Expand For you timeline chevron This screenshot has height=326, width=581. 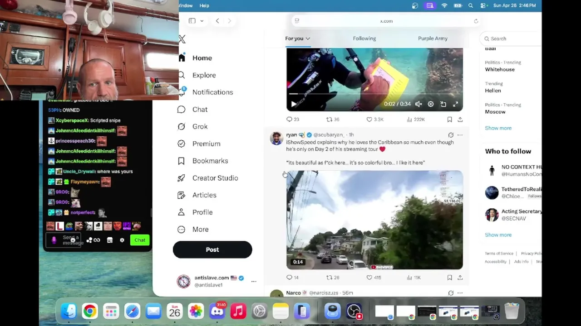308,38
